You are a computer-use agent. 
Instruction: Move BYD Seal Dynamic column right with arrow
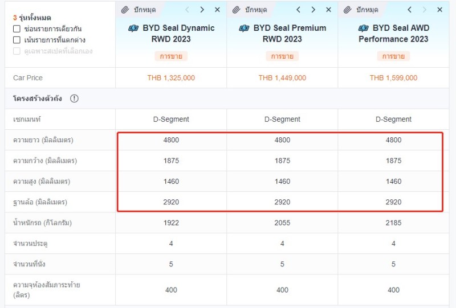point(202,10)
